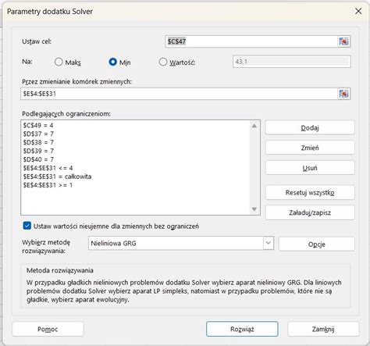Click the range selector icon for variable cells
Screen dimensions: 370x346
343,94
